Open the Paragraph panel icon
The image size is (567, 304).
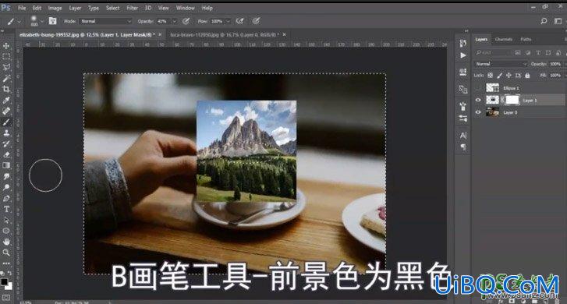coord(462,147)
